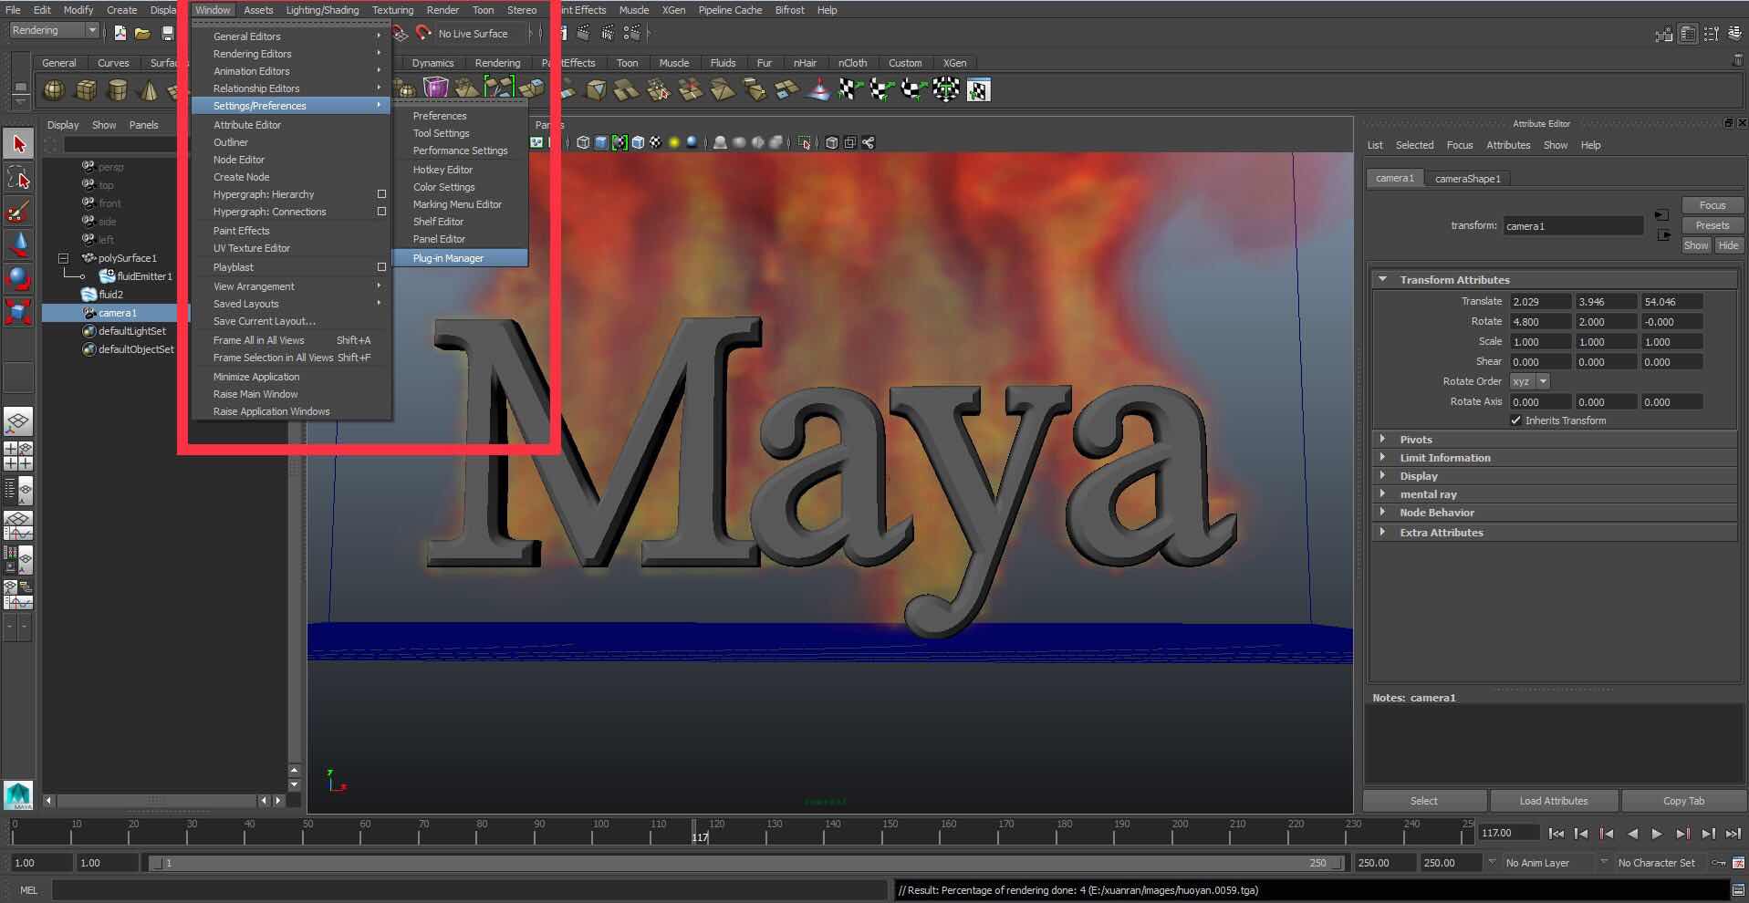Open the Rendering menu set dropdown

pos(54,30)
